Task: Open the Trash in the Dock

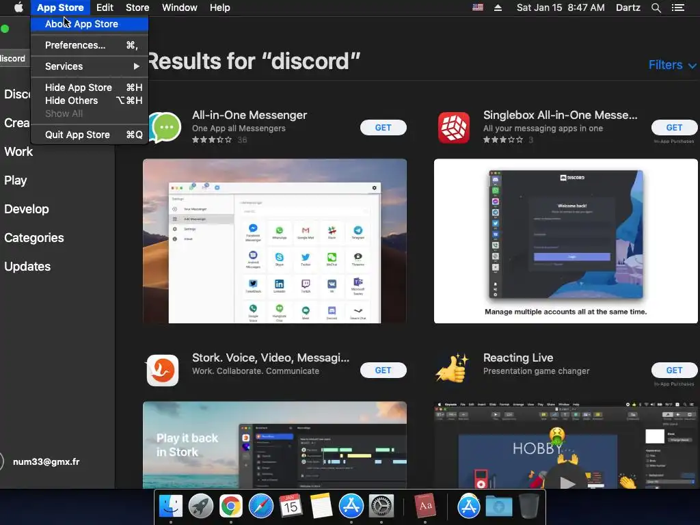Action: (529, 507)
